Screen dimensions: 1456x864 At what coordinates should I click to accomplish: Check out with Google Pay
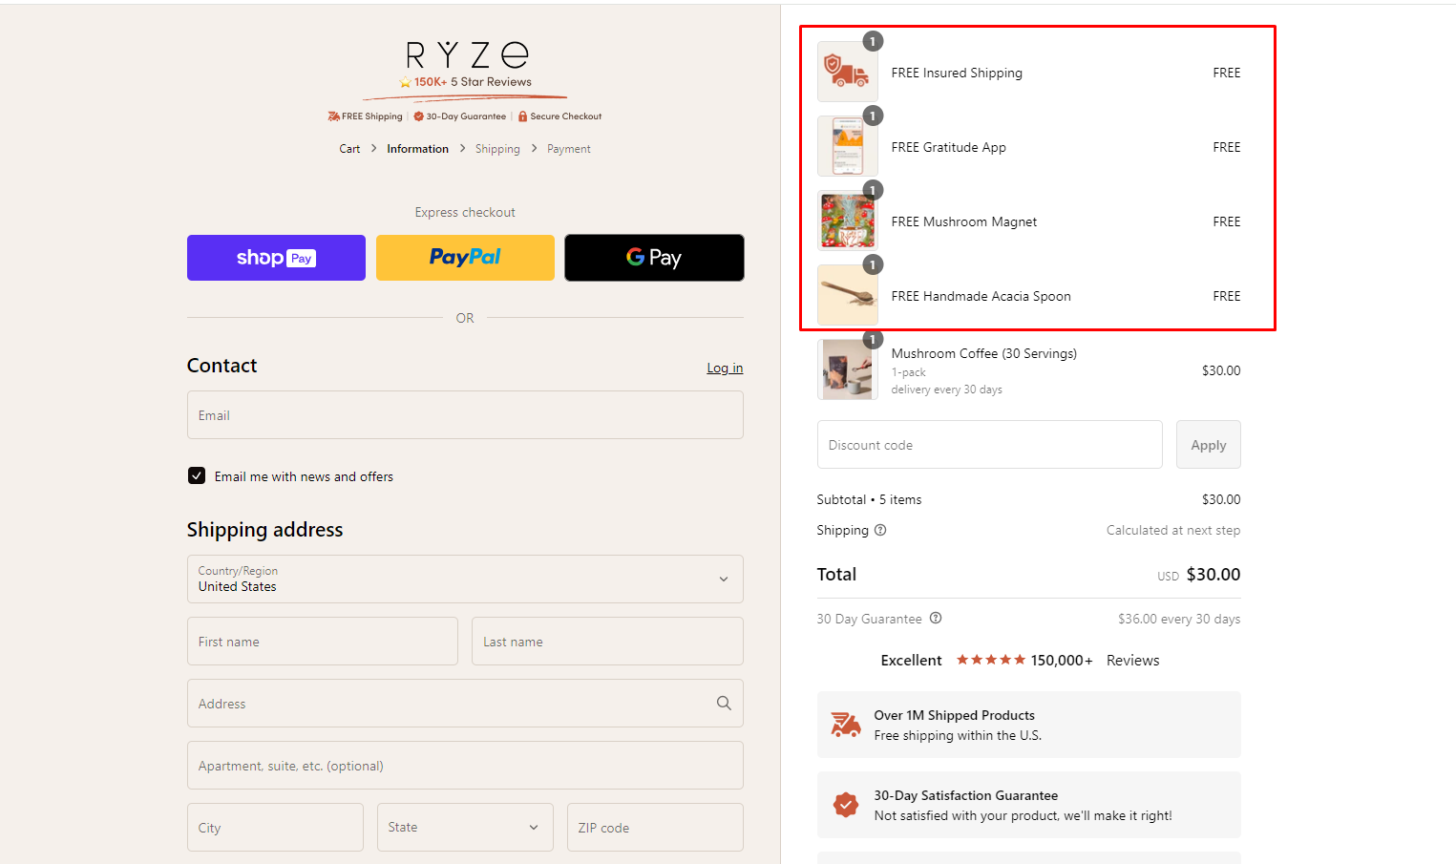click(654, 258)
